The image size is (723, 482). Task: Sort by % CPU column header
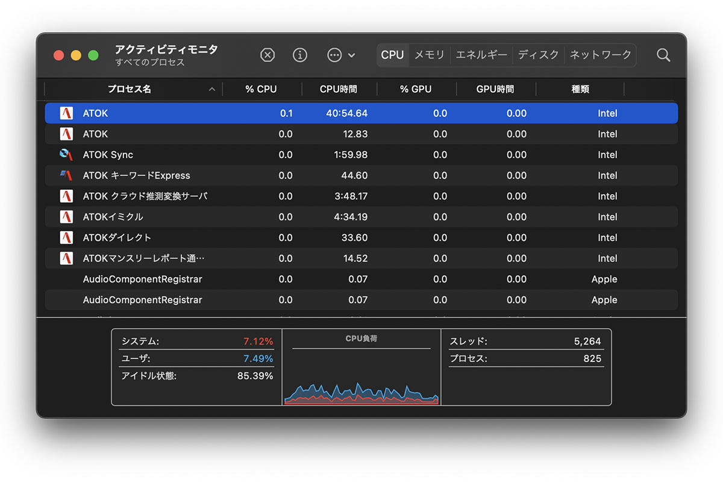click(261, 89)
